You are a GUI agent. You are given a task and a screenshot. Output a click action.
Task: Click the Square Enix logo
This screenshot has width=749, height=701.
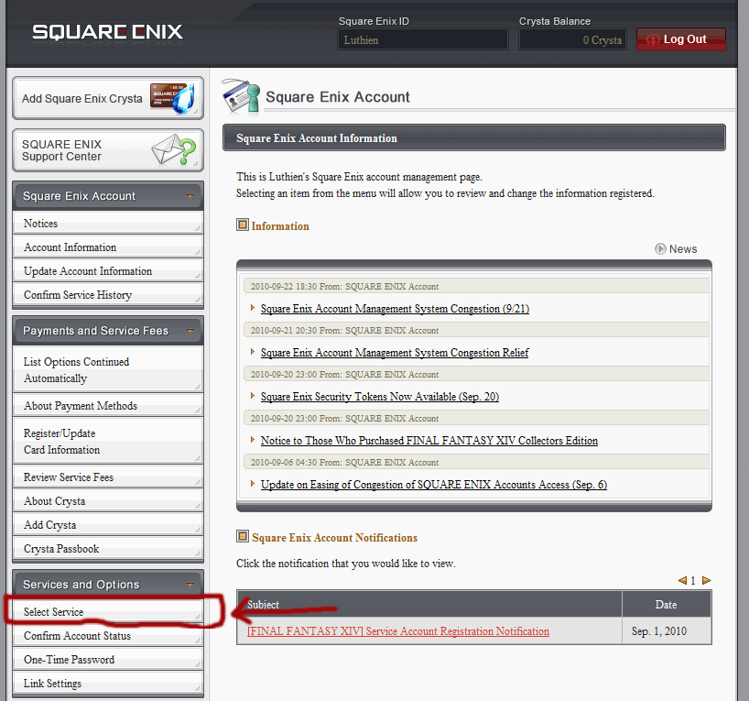click(107, 32)
